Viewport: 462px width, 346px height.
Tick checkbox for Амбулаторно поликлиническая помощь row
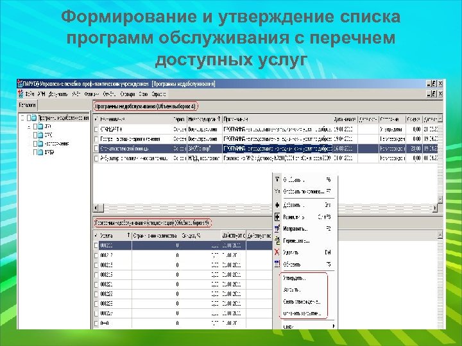(96, 158)
